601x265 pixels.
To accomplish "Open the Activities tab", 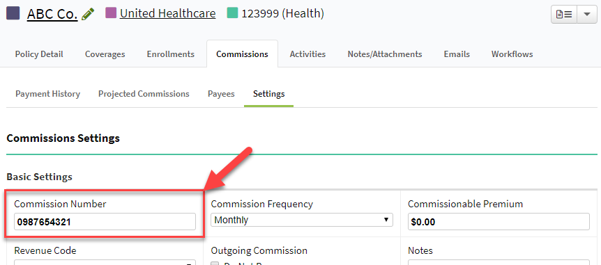I will pyautogui.click(x=307, y=54).
